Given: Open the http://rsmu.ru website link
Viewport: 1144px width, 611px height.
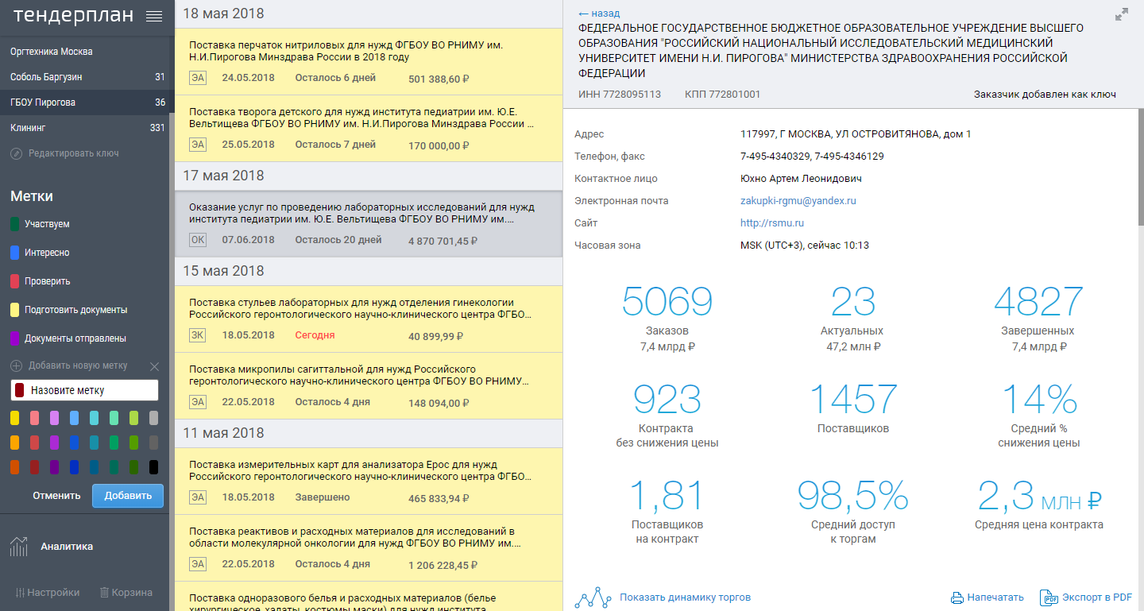Looking at the screenshot, I should (x=772, y=223).
